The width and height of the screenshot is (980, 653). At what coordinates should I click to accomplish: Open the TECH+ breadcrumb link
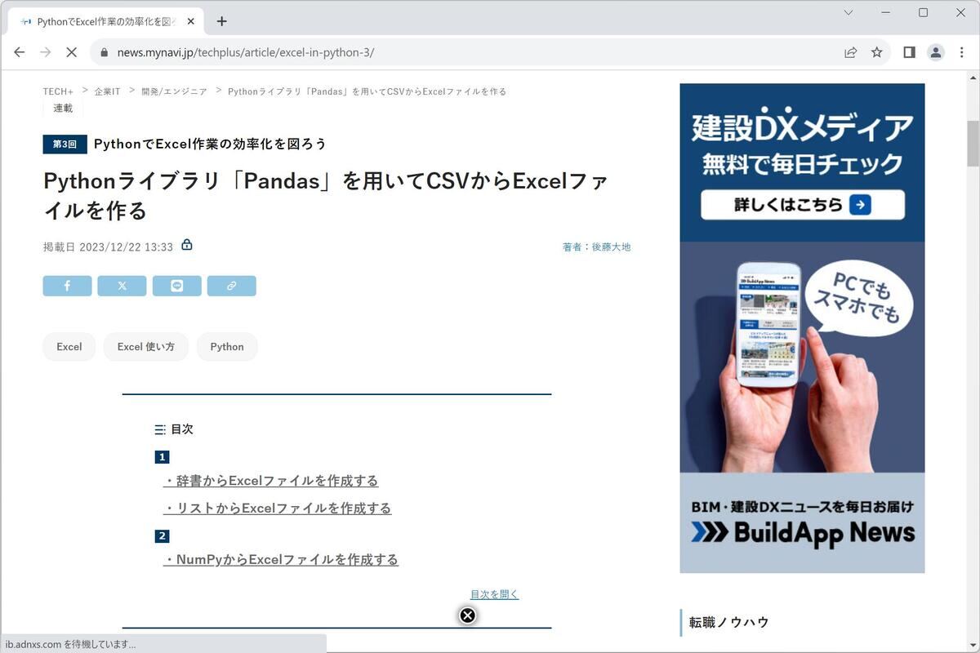(x=58, y=91)
